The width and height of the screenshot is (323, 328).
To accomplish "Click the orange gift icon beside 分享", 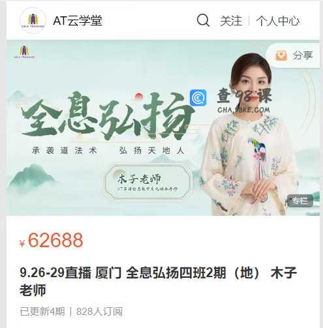I will click(281, 55).
